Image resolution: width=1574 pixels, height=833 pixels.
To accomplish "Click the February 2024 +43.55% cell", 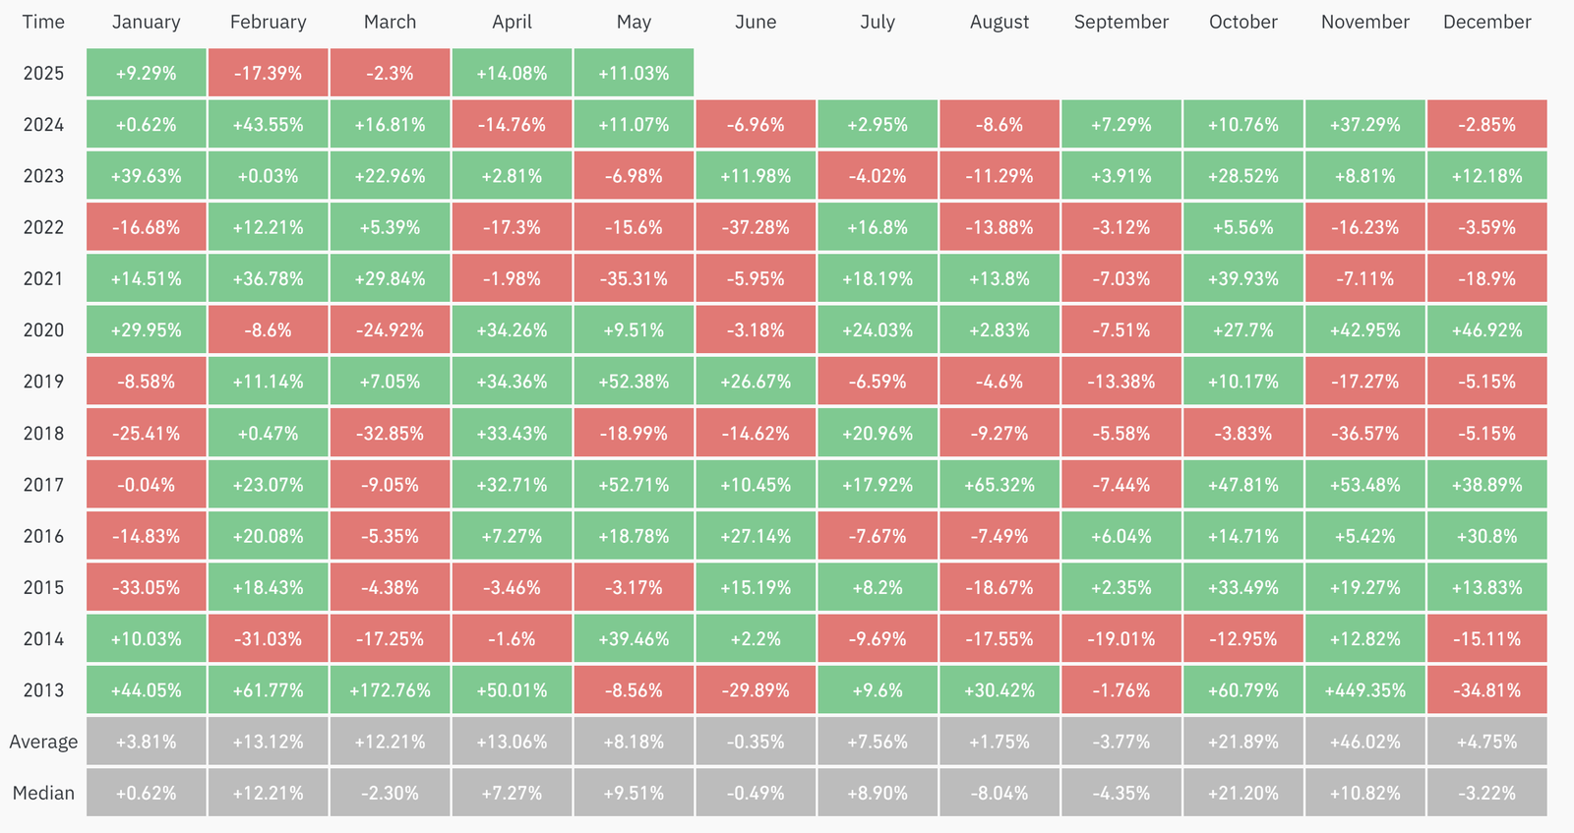I will pos(268,125).
